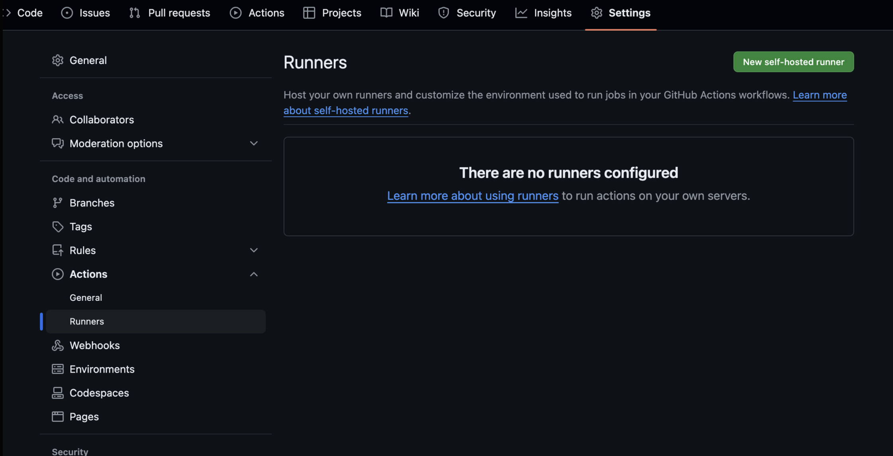
Task: Select Runners item in the sidebar
Action: coord(87,322)
